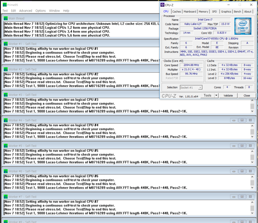The height and width of the screenshot is (223, 258).
Task: Click scrollbar thumb in Worker #7 window
Action: coord(252,208)
